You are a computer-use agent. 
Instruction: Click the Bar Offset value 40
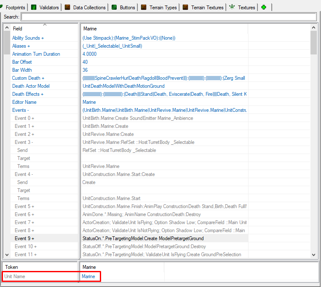tap(85, 62)
